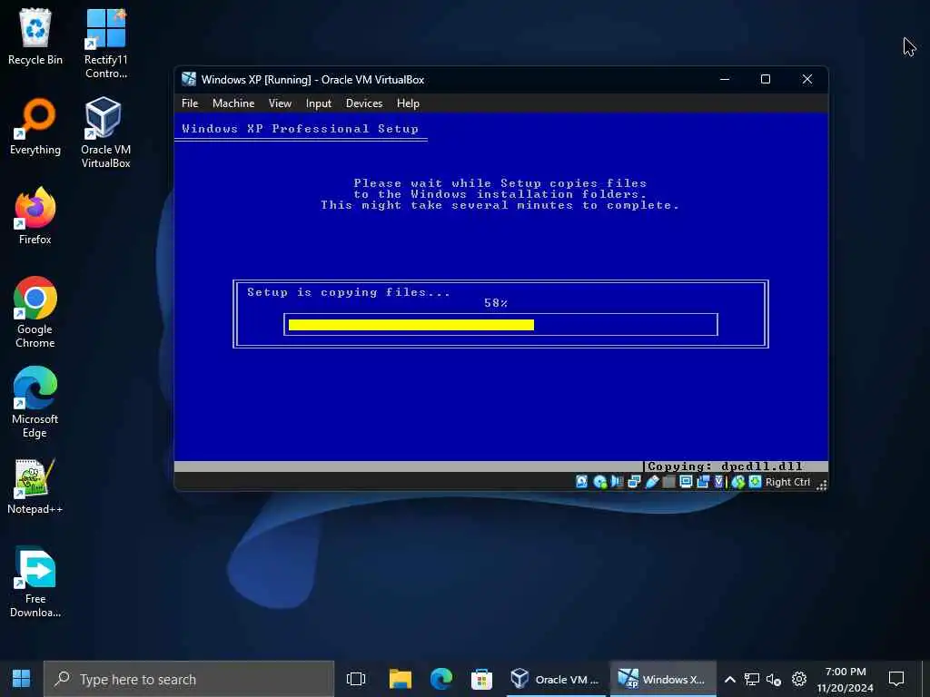Click the network adapters indicator in VirtualBox status bar
930x697 pixels.
(x=634, y=482)
